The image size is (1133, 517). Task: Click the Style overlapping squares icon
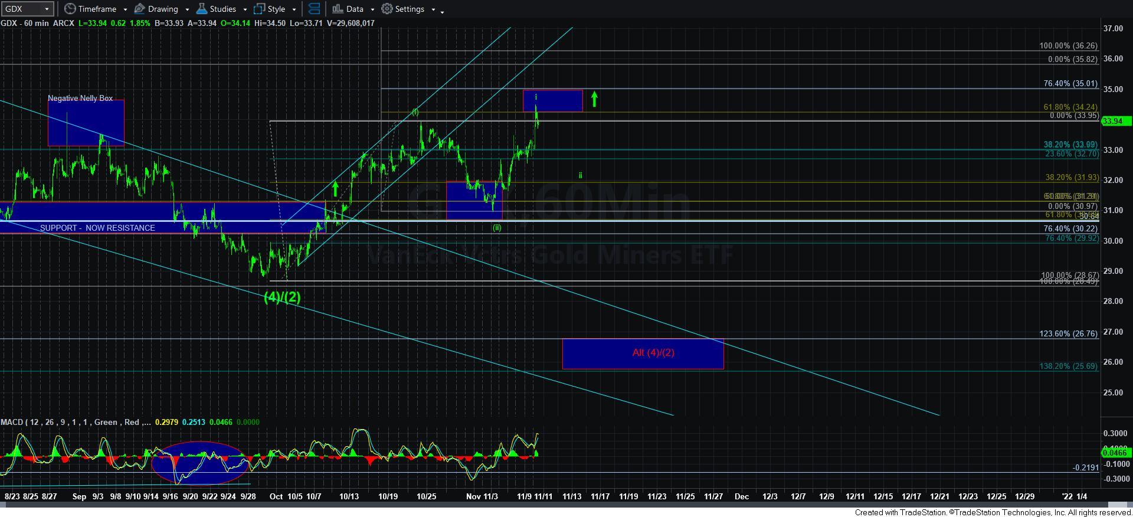259,9
